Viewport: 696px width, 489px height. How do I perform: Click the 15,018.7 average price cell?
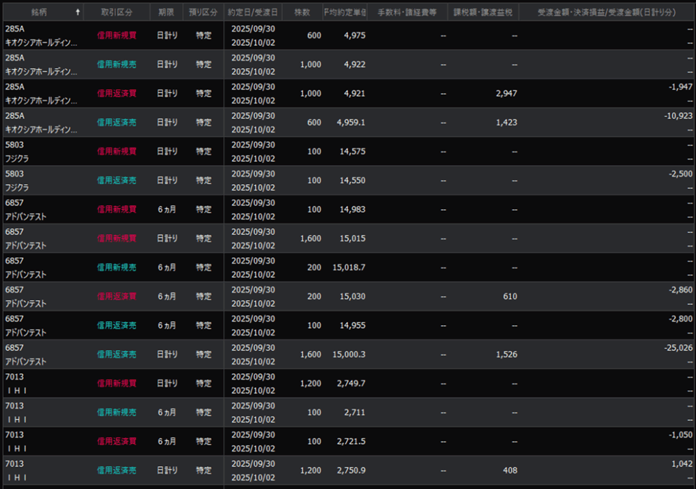[348, 268]
